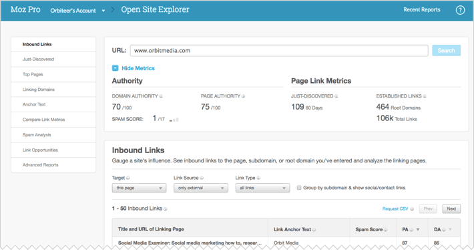
Task: Click the Request CSV link
Action: click(395, 209)
